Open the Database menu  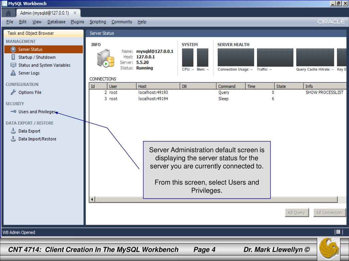click(56, 22)
